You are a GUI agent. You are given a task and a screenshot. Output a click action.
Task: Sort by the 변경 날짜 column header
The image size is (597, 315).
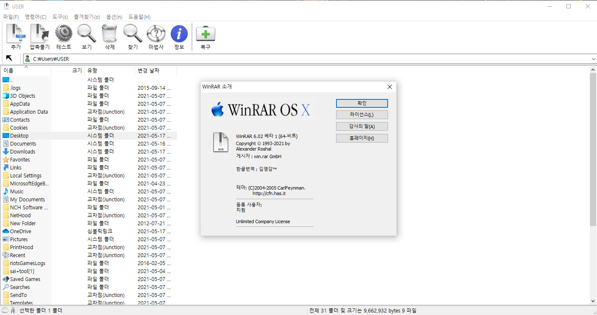tap(156, 70)
